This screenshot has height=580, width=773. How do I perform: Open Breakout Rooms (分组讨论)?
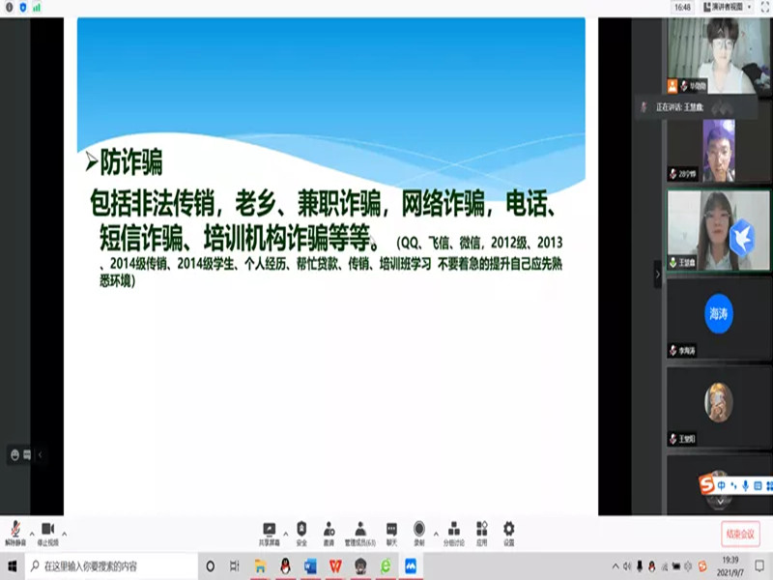pos(453,533)
